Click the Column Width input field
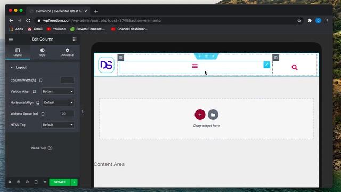 [68, 80]
